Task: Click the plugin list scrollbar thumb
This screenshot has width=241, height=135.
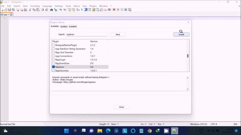Action: pos(188,56)
